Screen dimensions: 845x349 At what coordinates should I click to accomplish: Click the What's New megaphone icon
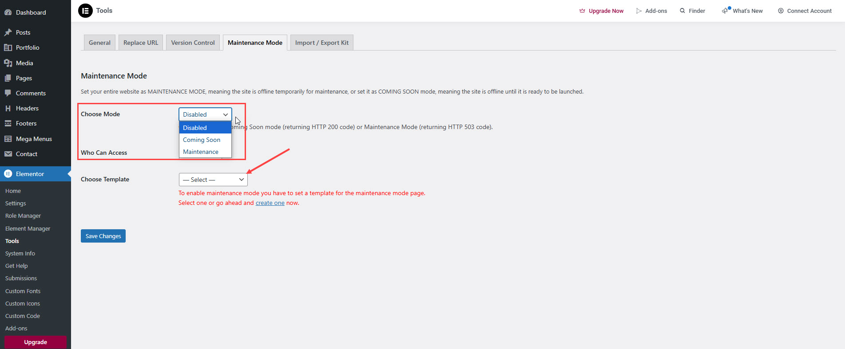click(726, 10)
